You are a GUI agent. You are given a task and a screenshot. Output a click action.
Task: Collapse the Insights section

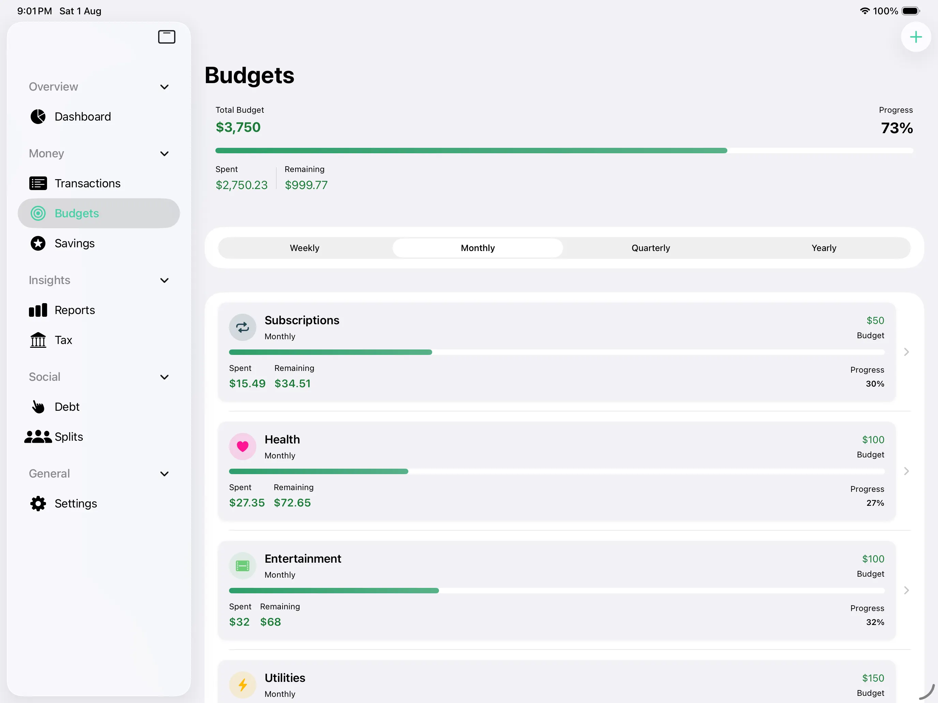(165, 280)
